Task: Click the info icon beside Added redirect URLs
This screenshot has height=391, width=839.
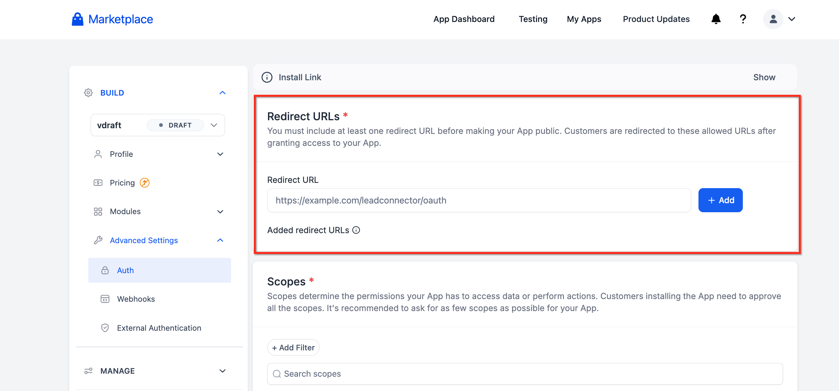Action: (x=356, y=230)
